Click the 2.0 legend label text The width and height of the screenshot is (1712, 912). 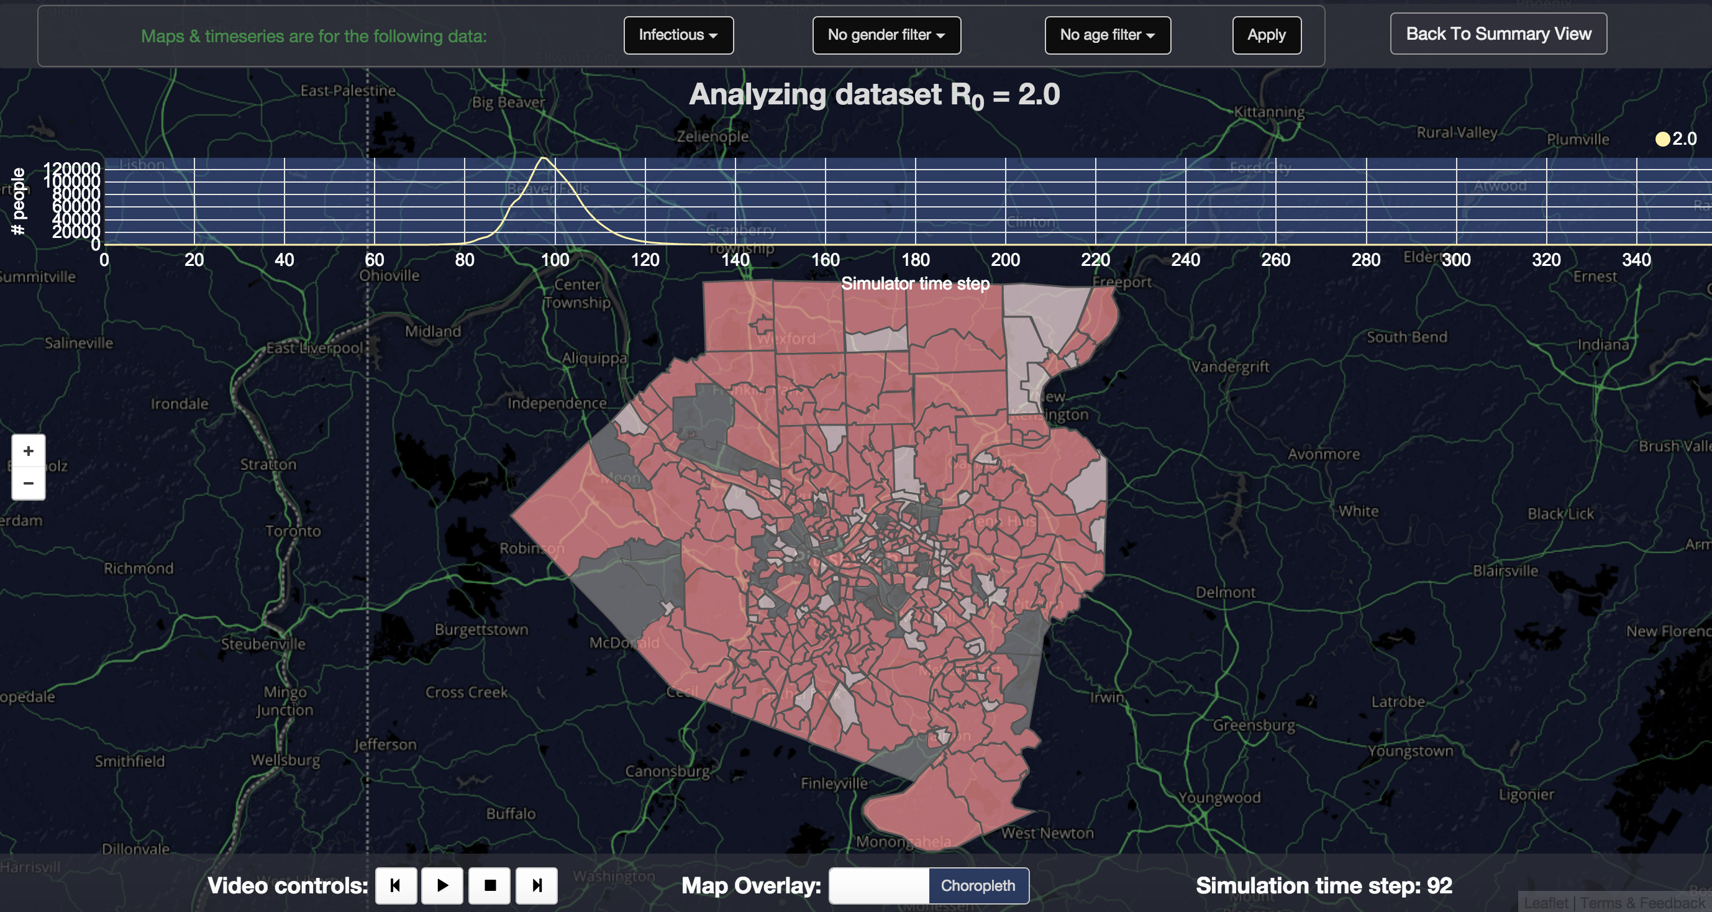(1684, 139)
